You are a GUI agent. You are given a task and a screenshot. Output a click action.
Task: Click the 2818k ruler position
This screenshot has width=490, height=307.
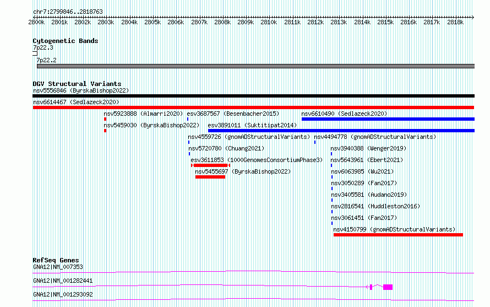tap(455, 22)
